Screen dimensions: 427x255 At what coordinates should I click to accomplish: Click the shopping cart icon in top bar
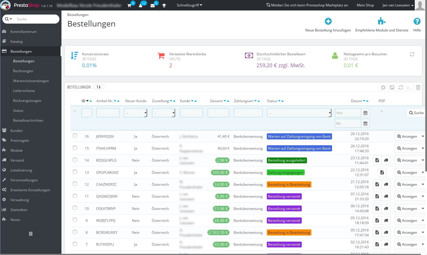tap(129, 6)
